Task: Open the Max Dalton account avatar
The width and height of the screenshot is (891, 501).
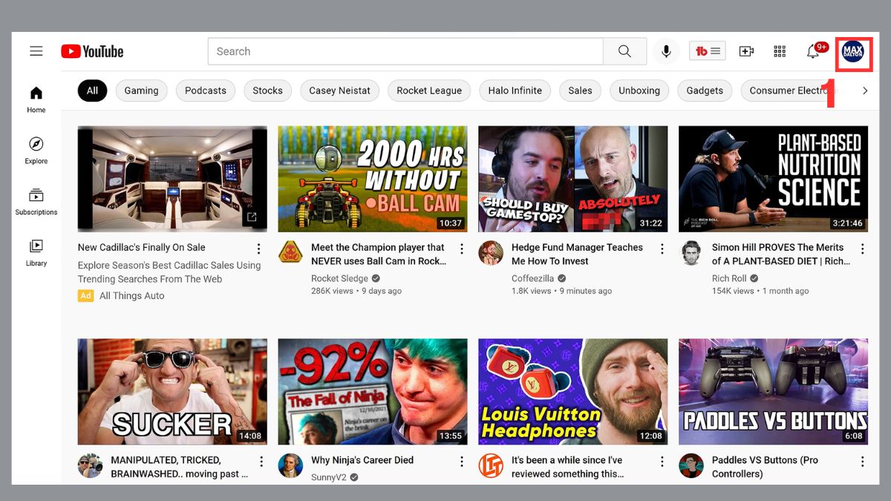Action: 853,52
